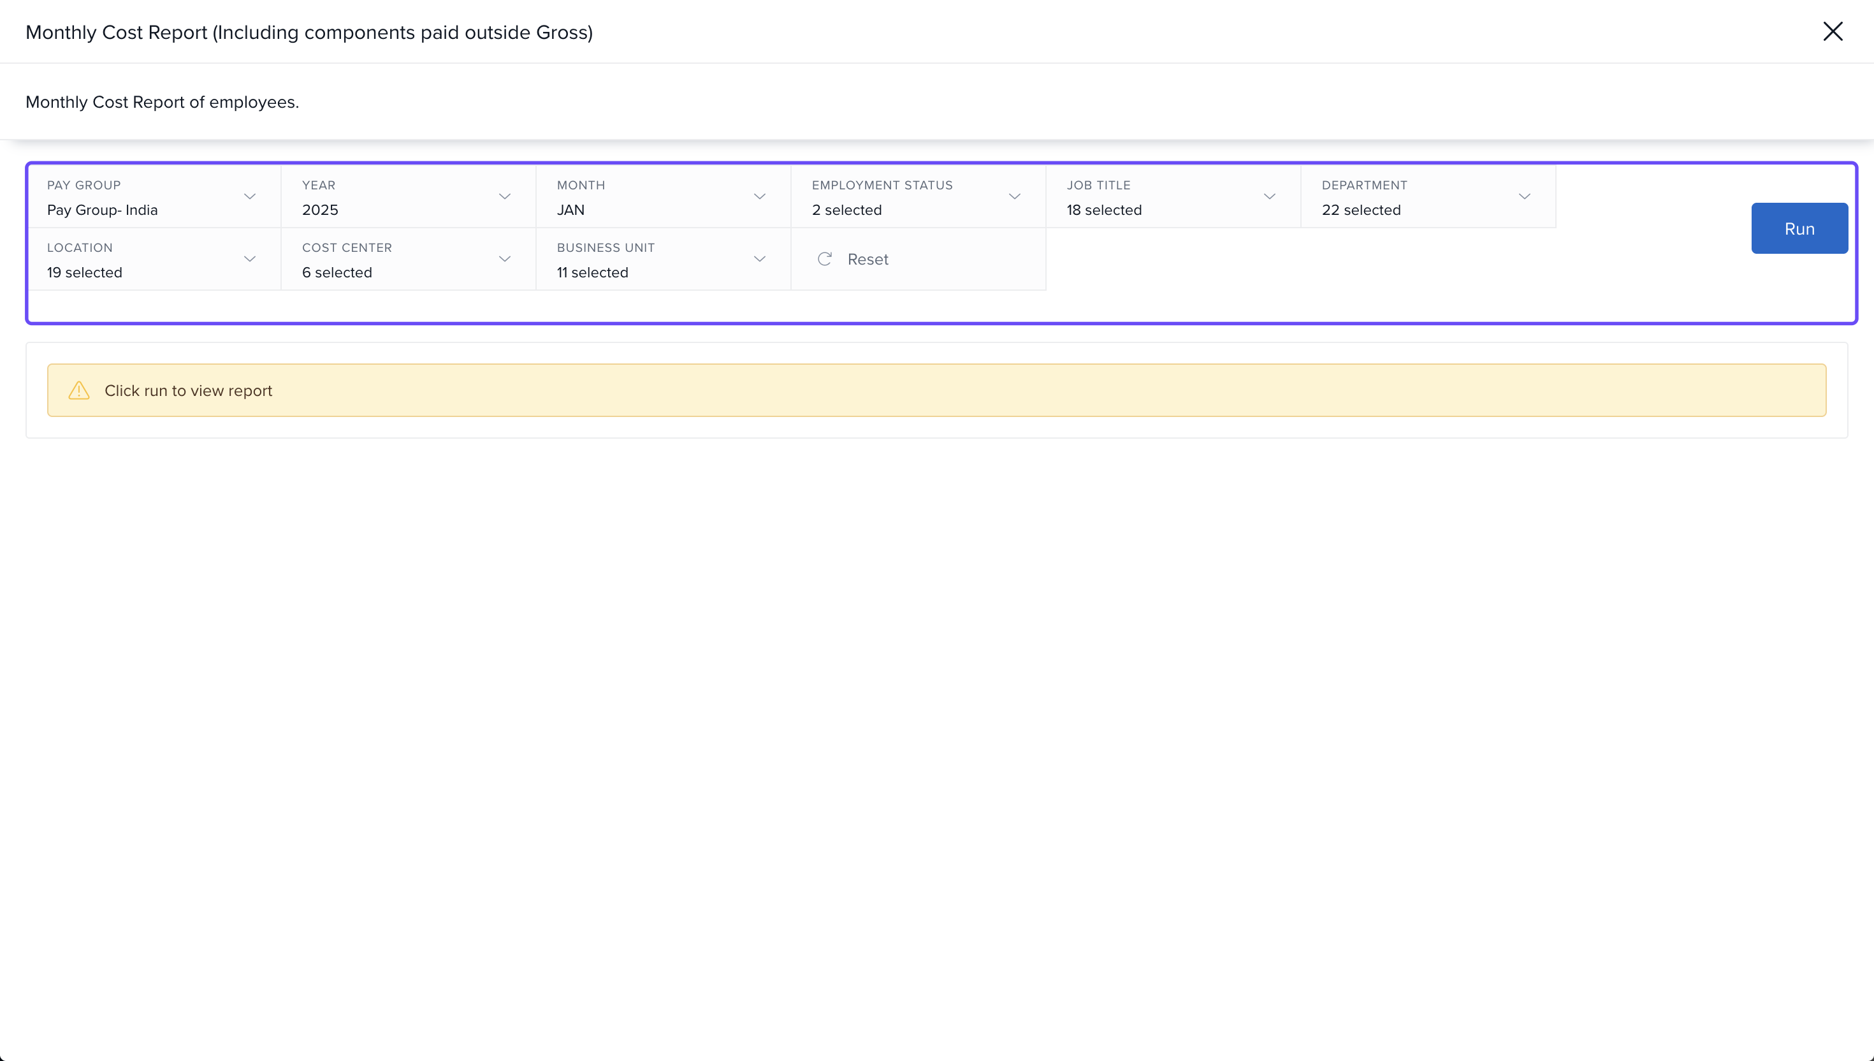
Task: Click the '22 selected' department value
Action: pos(1362,210)
